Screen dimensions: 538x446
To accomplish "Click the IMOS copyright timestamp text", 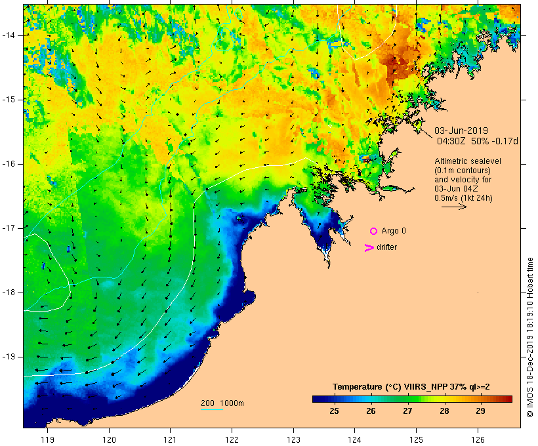I will pyautogui.click(x=529, y=337).
